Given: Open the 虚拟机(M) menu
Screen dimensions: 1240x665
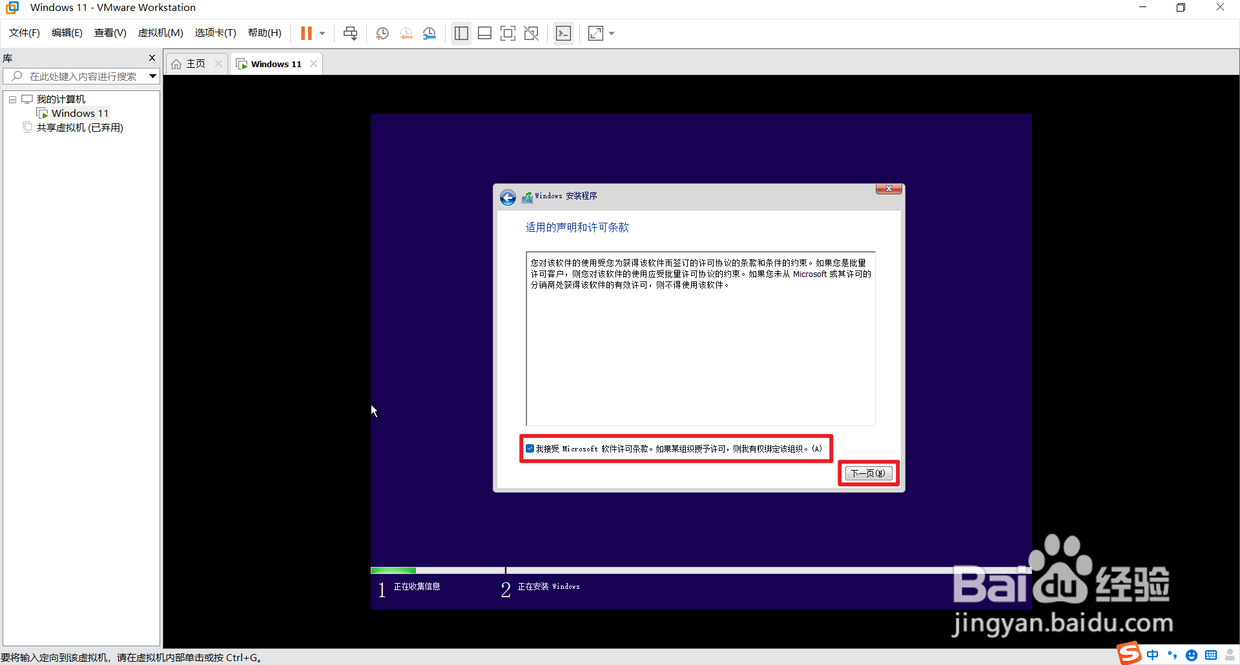Looking at the screenshot, I should tap(160, 33).
